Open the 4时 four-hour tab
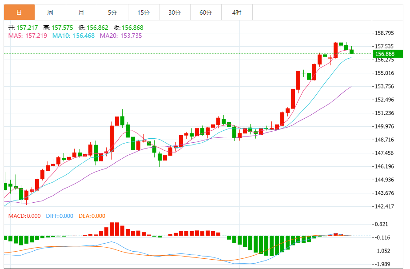 [x=237, y=12]
